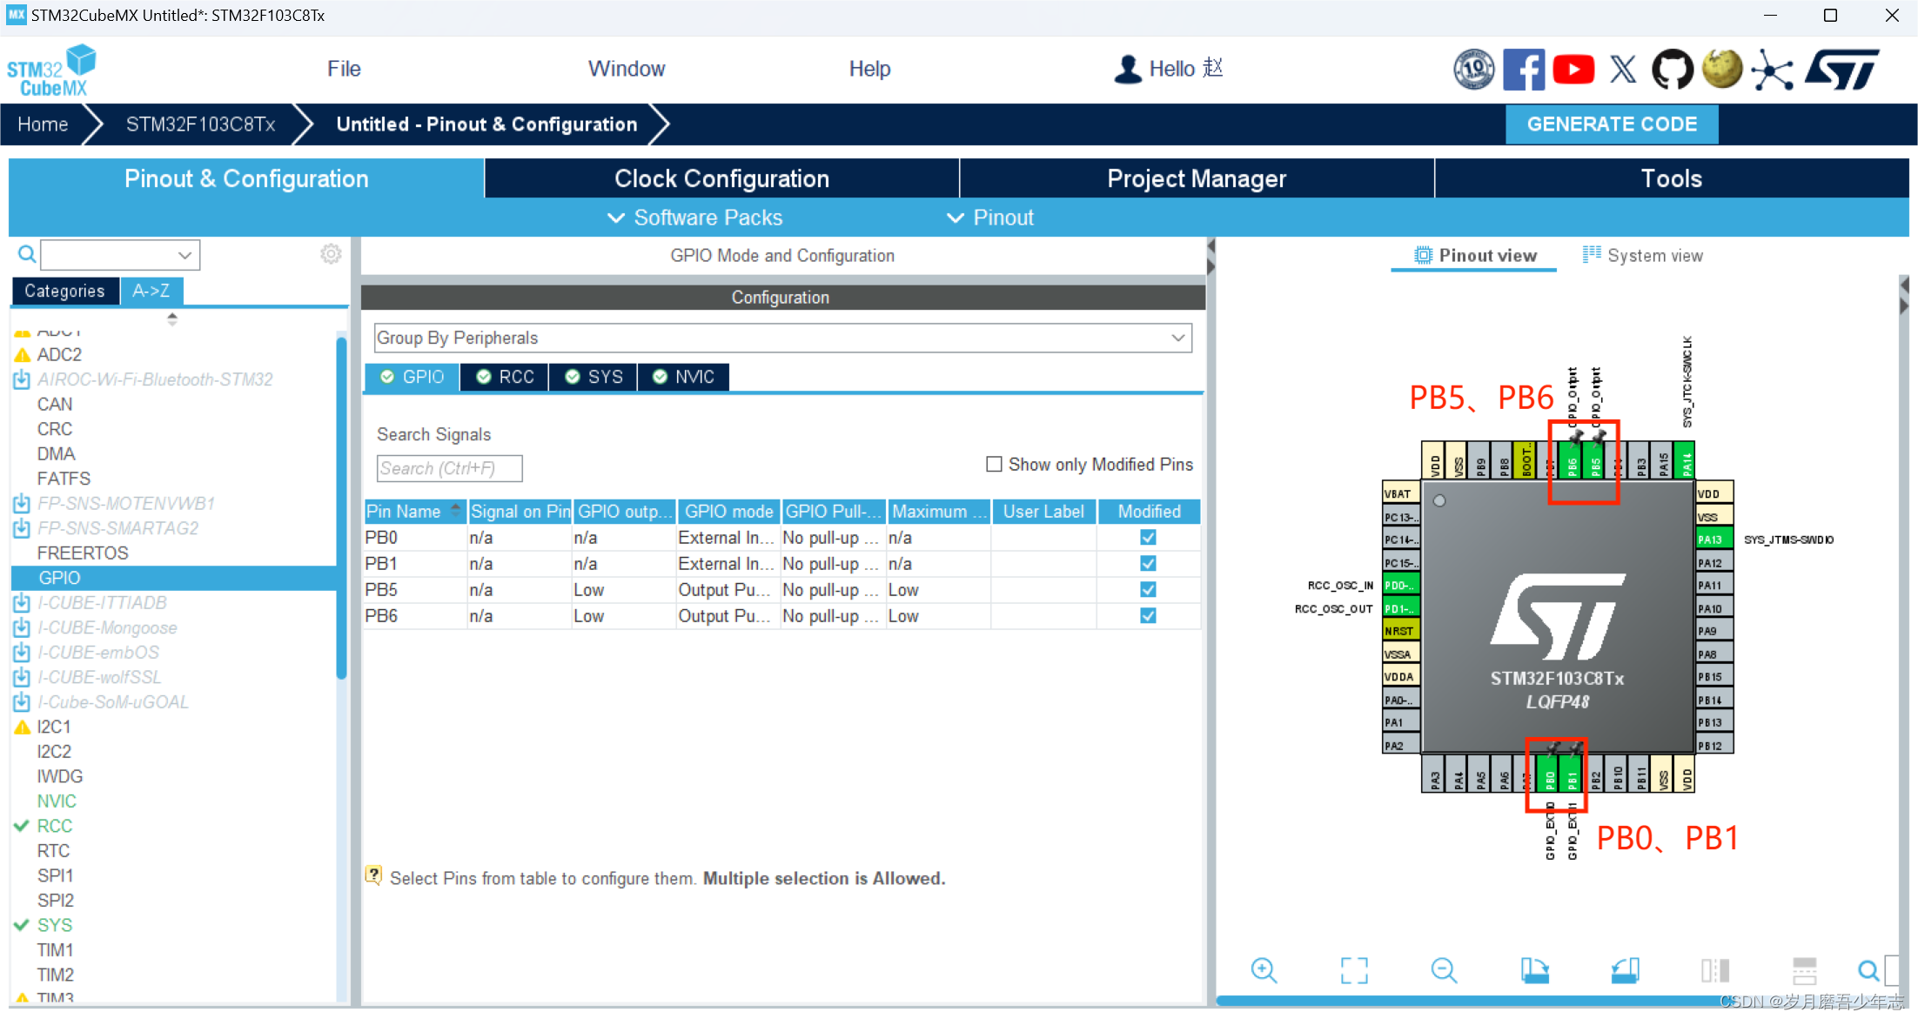Screen dimensions: 1918x1019
Task: Expand the Software Packs menu
Action: [x=694, y=218]
